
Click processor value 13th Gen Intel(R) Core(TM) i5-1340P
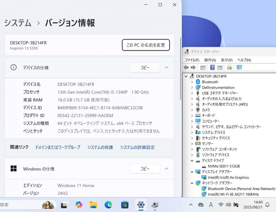(92, 92)
